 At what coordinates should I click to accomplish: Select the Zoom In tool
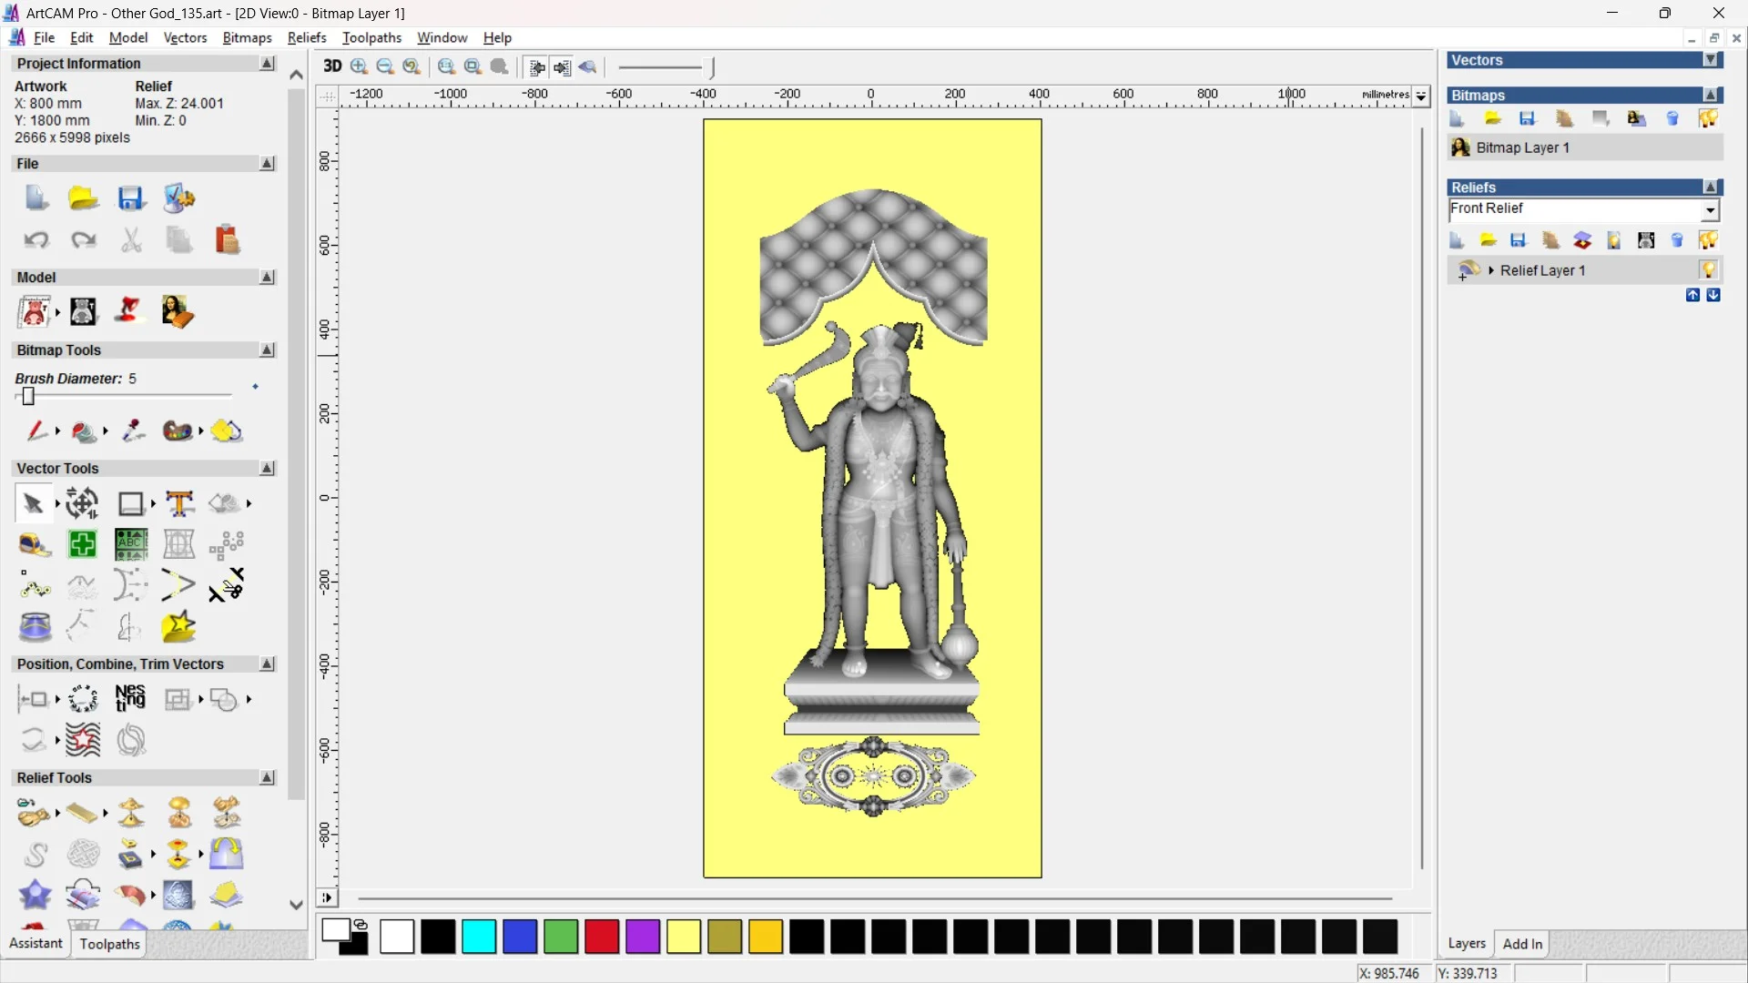(x=358, y=66)
